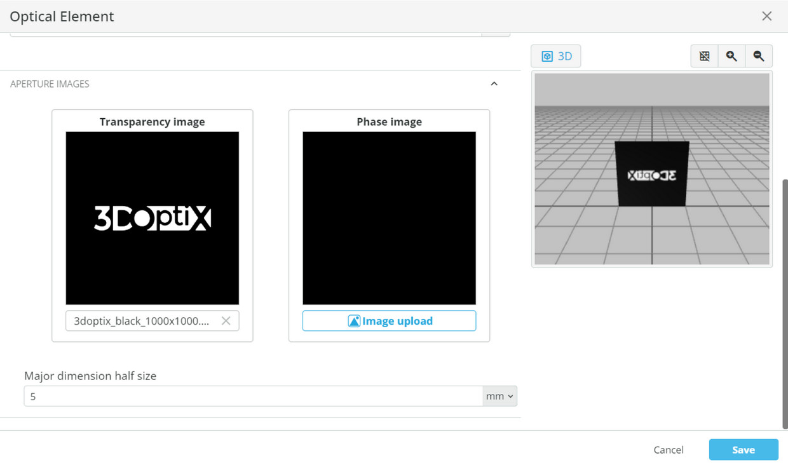Zoom in the preview viewport
The height and width of the screenshot is (467, 788).
[x=731, y=56]
